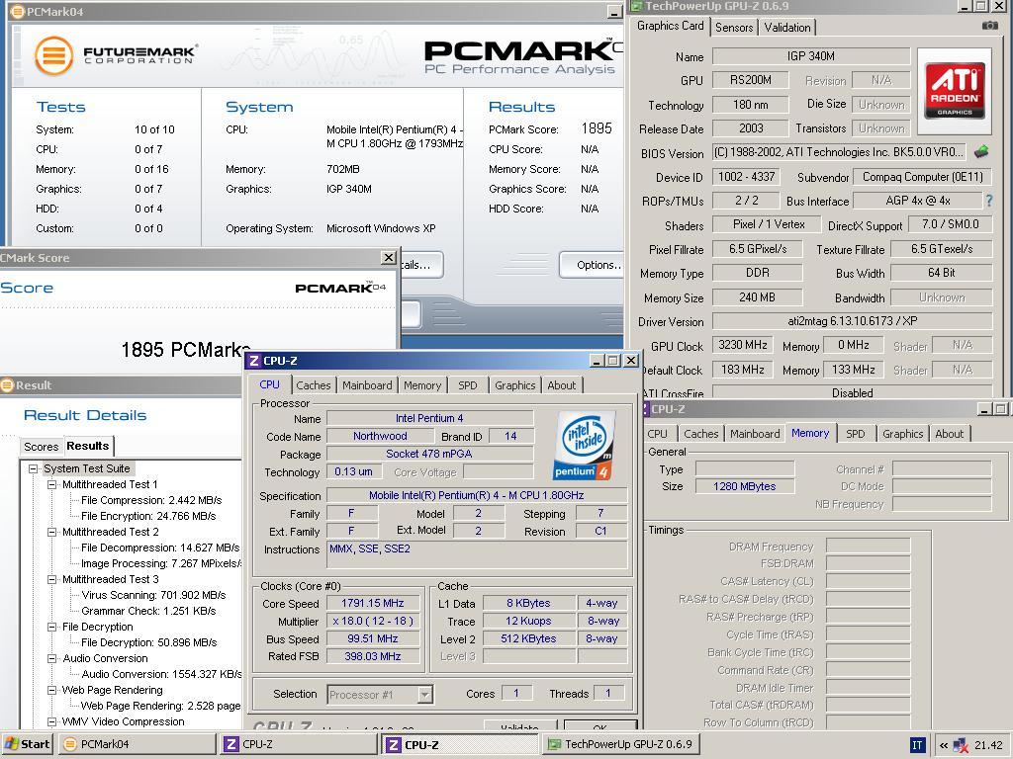
Task: Open the About tab in front CPU-Z
Action: pos(562,386)
